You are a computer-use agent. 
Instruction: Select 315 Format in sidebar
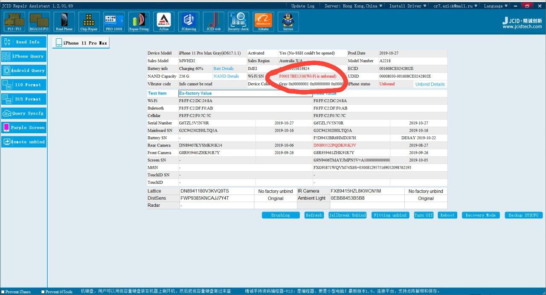point(24,99)
